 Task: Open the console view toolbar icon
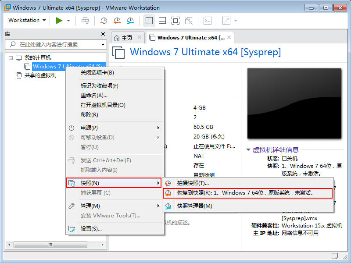click(x=208, y=21)
